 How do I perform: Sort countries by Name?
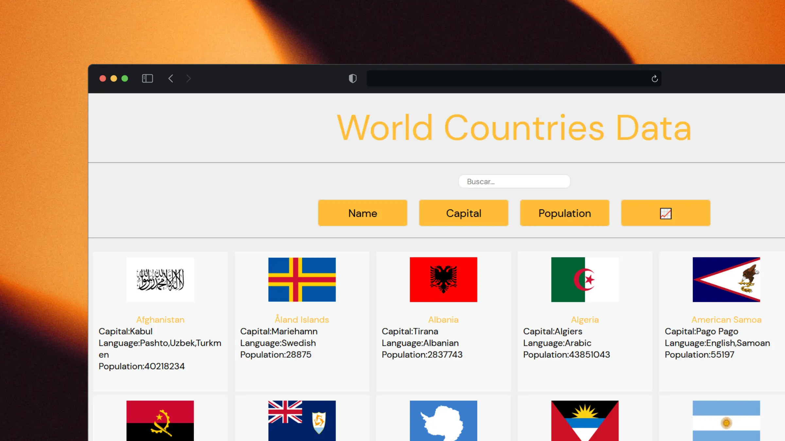[362, 213]
